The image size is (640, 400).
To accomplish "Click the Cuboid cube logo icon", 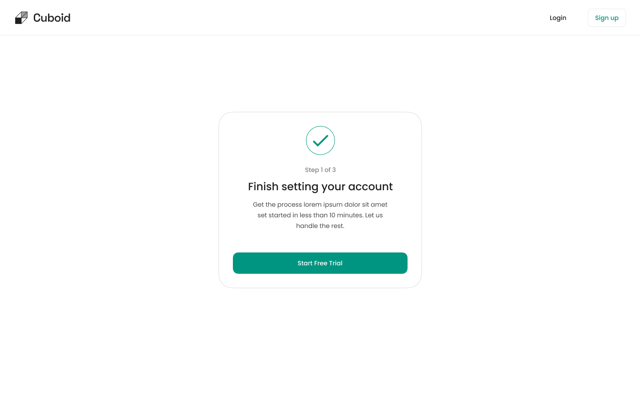I will coord(21,18).
